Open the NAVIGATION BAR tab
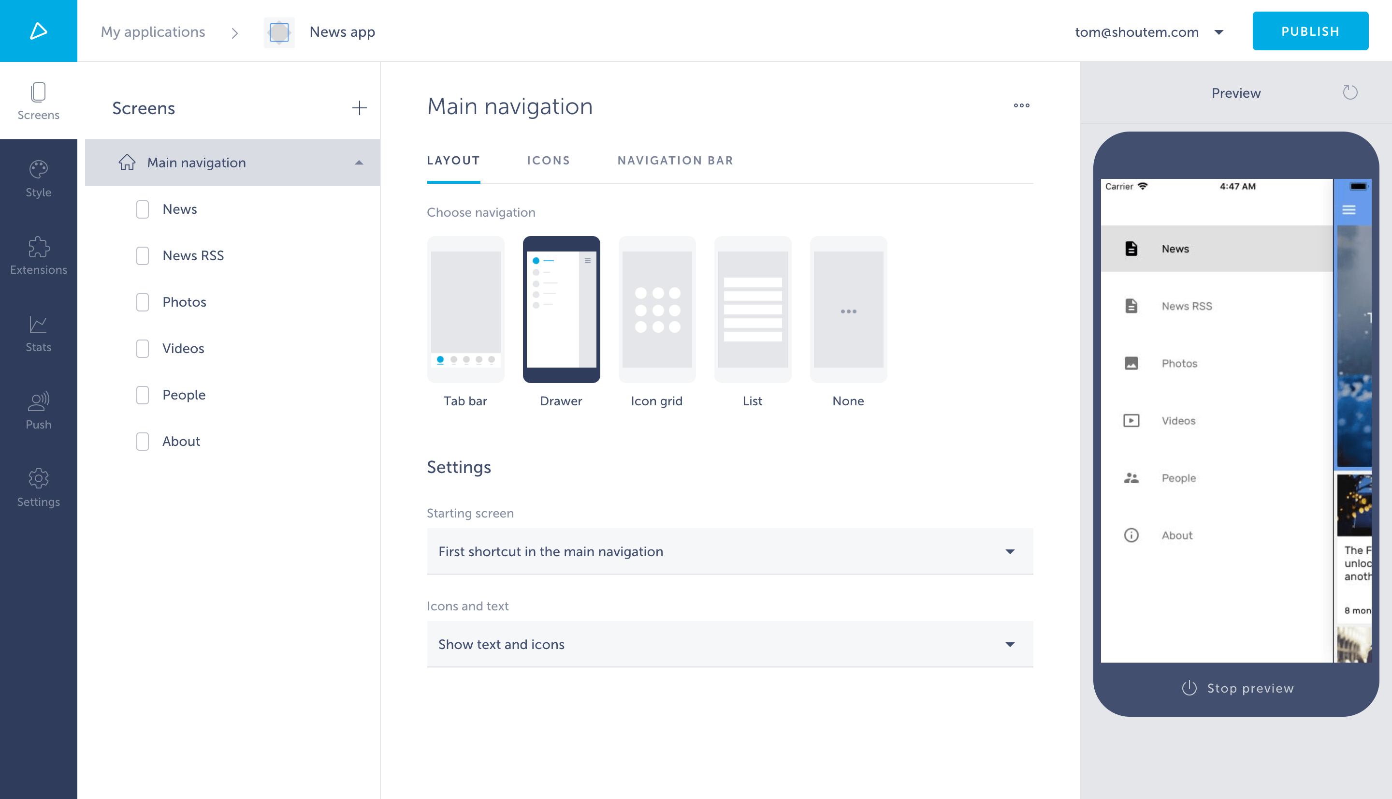Image resolution: width=1392 pixels, height=799 pixels. point(675,160)
